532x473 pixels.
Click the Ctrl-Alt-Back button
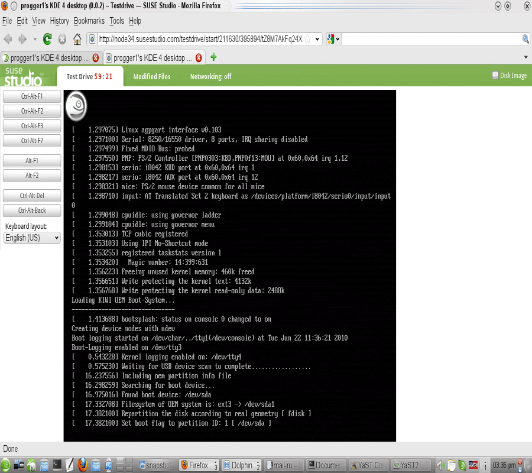point(32,210)
